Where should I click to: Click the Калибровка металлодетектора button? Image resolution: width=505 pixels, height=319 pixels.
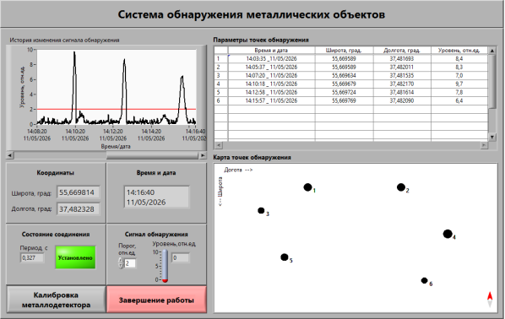click(56, 300)
